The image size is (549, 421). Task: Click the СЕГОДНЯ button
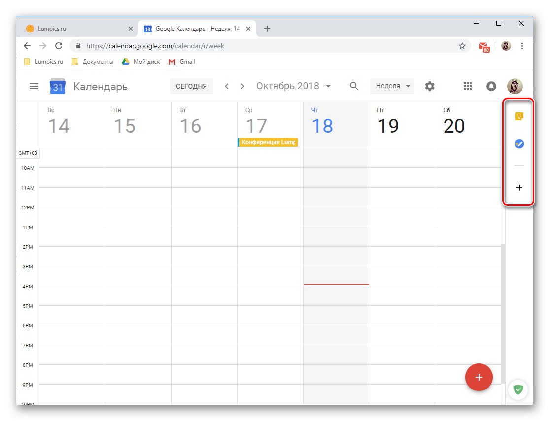click(191, 86)
